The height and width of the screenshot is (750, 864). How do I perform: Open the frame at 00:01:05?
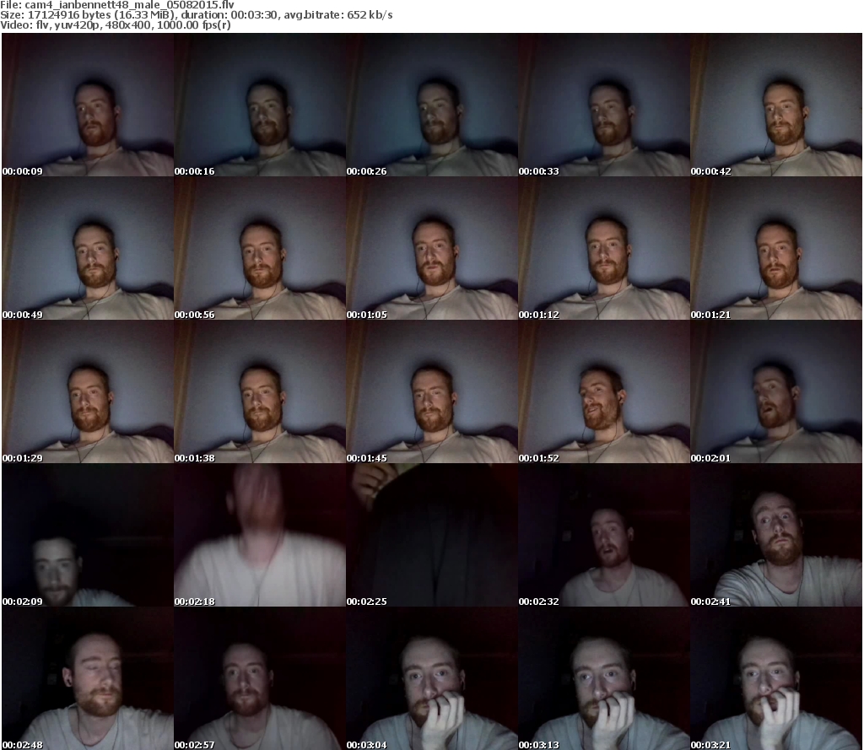tap(432, 248)
